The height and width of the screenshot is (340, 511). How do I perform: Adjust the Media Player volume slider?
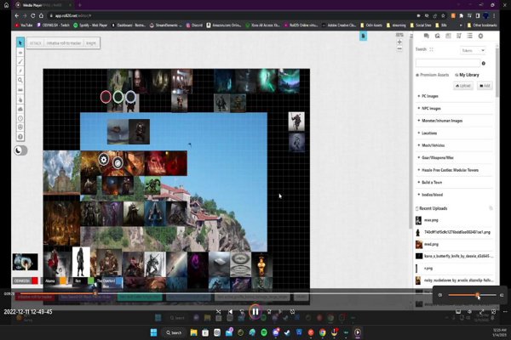point(472,295)
